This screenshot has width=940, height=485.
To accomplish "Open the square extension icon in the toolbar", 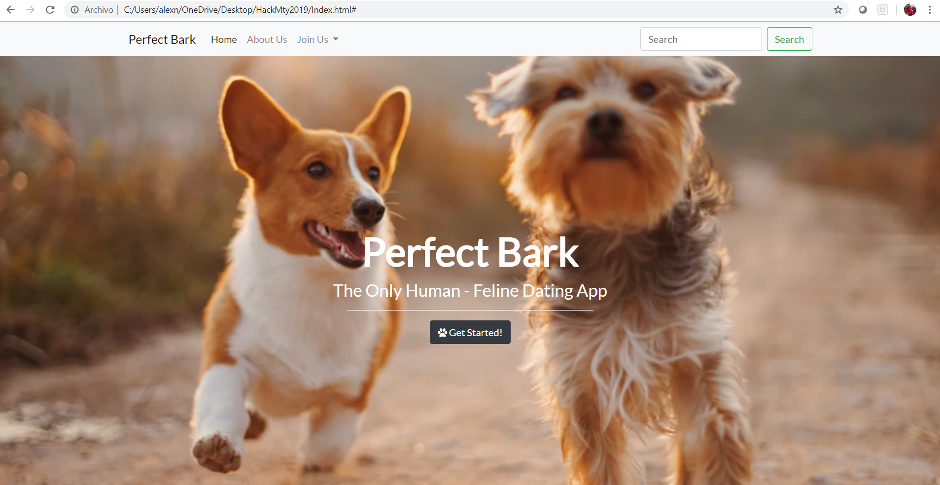I will click(x=882, y=9).
